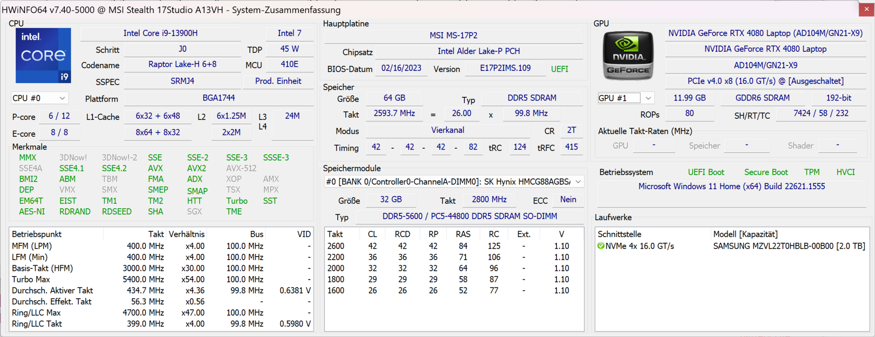The image size is (875, 337).
Task: Click the Intel Core i9 logo
Action: point(43,55)
